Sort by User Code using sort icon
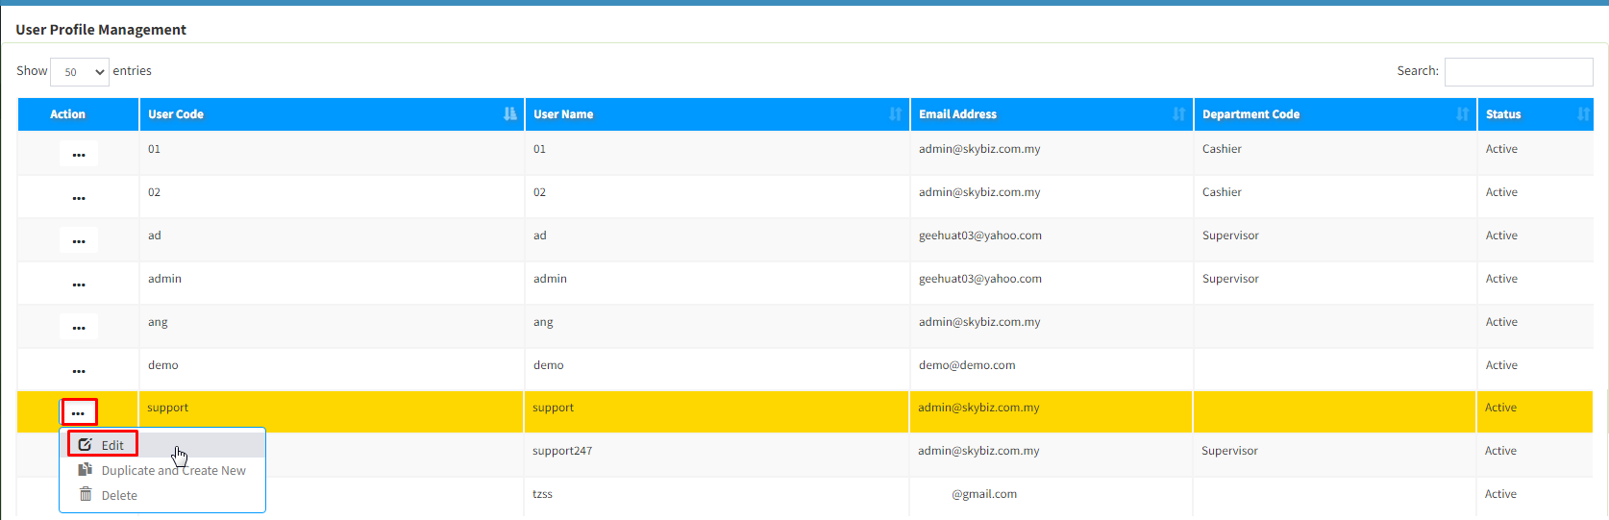This screenshot has height=520, width=1609. (509, 114)
